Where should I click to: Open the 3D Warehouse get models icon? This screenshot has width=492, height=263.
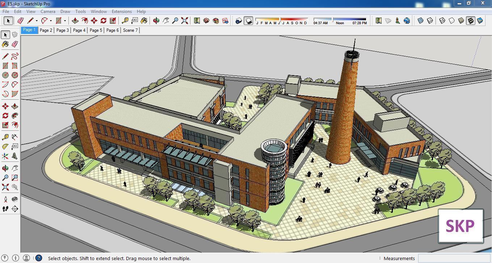pos(206,21)
